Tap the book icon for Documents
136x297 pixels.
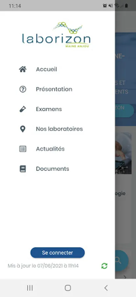tap(23, 169)
